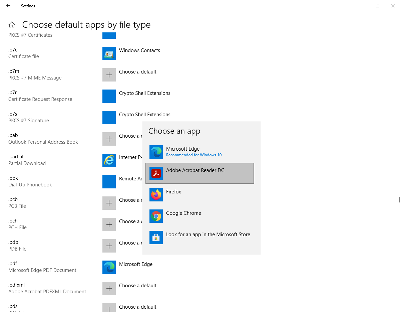Choose Adobe Acrobat Reader DC as default

click(x=200, y=173)
